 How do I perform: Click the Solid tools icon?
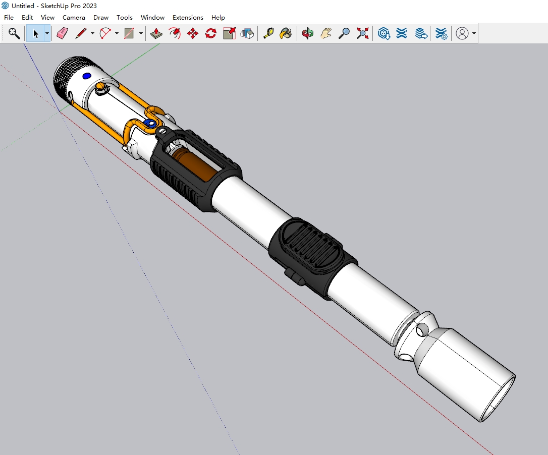click(247, 34)
